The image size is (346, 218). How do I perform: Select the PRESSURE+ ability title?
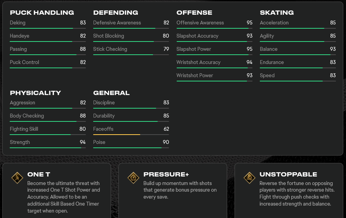pyautogui.click(x=166, y=174)
